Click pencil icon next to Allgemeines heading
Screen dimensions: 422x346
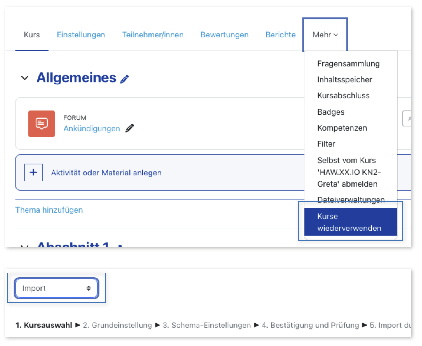tap(125, 79)
